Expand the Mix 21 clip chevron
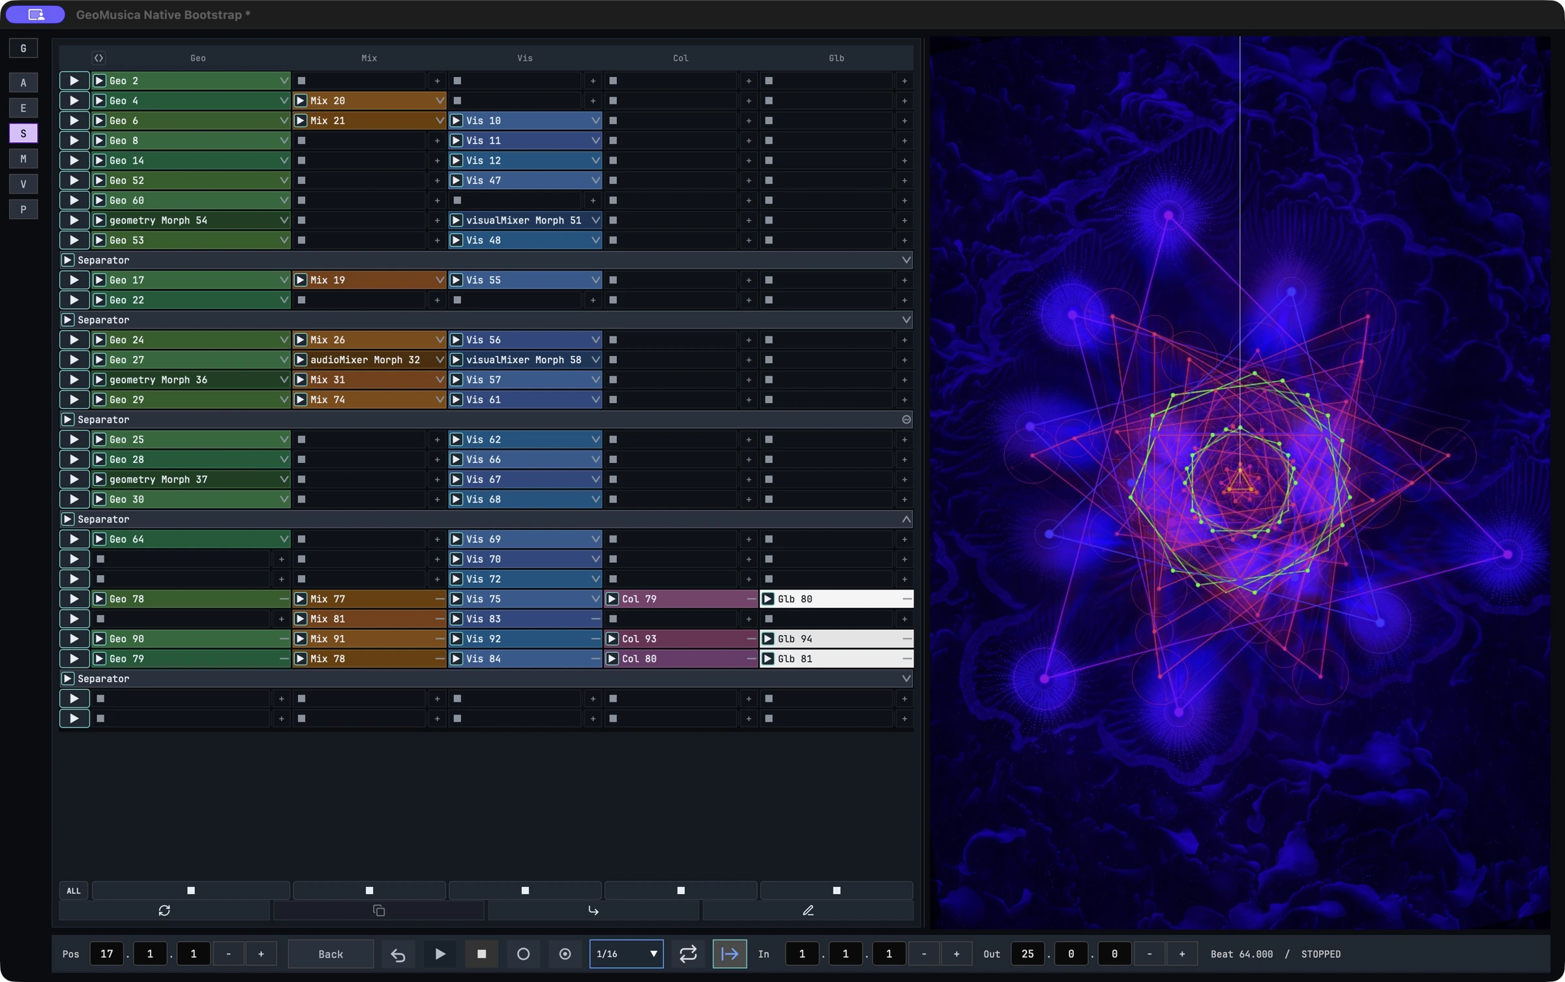 click(x=440, y=121)
